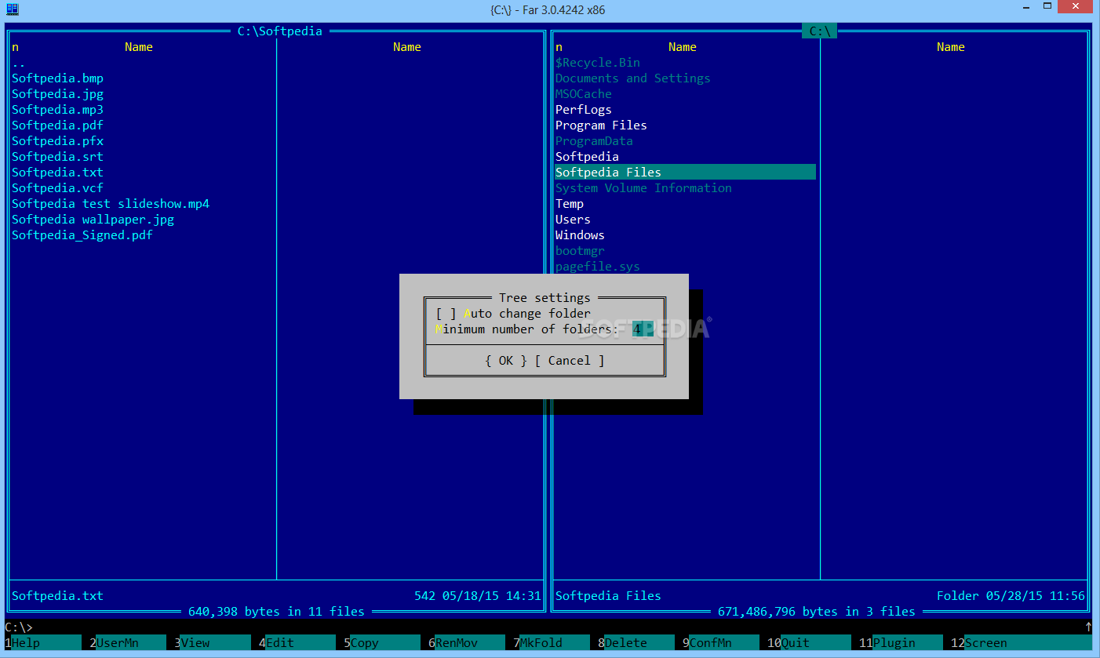Select Softpedia.srt file
1100x658 pixels.
[57, 157]
